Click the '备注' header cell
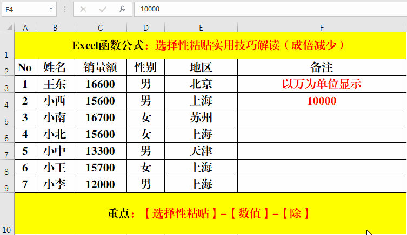The height and width of the screenshot is (235, 407). point(322,67)
